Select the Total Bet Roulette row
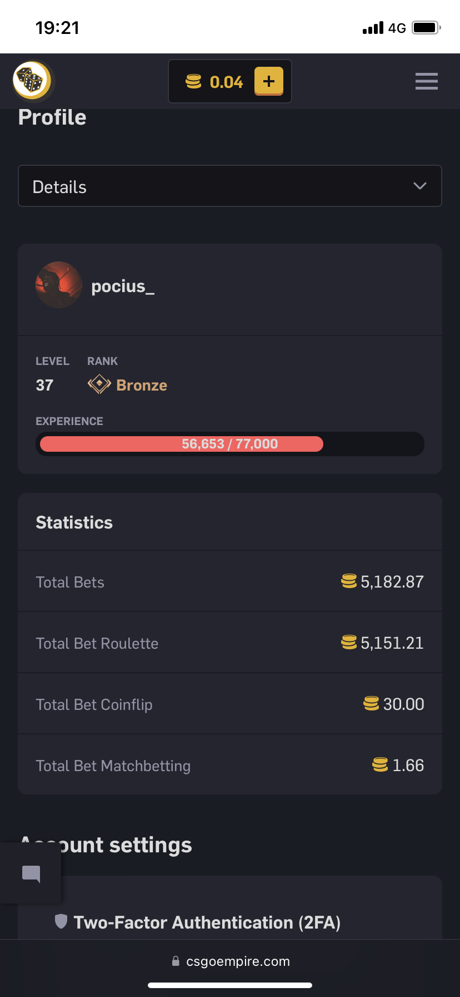Image resolution: width=460 pixels, height=997 pixels. tap(230, 643)
